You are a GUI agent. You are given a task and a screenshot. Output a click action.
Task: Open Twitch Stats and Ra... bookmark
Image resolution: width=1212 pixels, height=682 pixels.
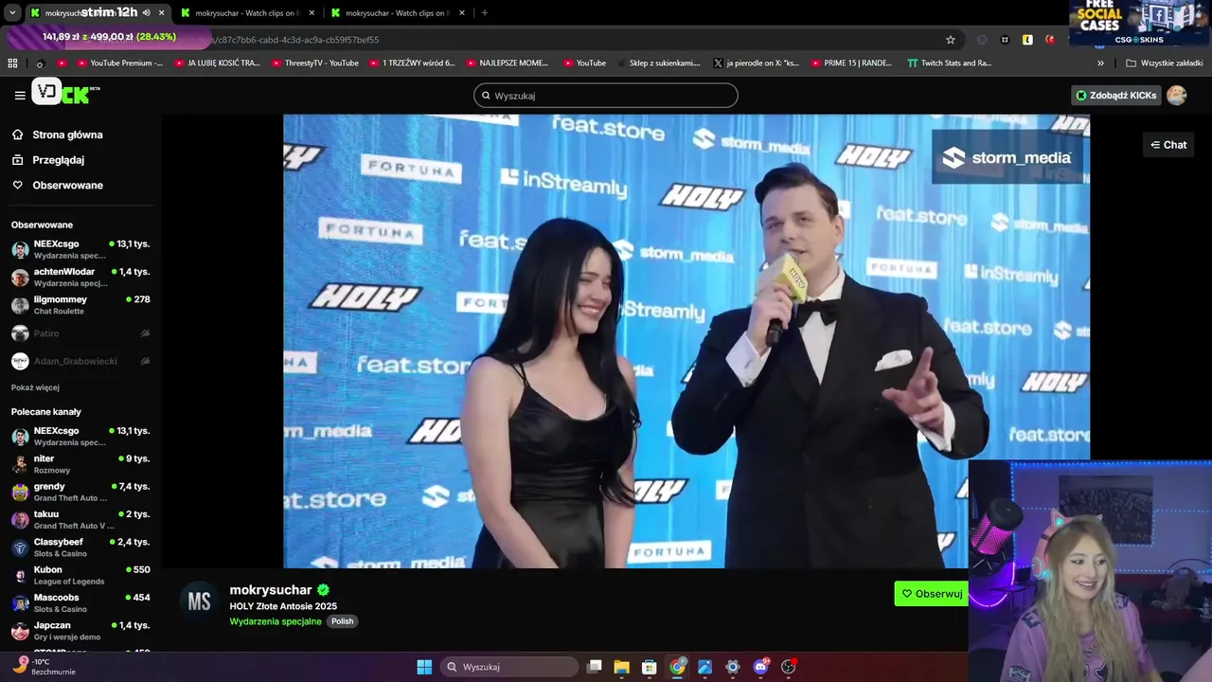[x=949, y=63]
